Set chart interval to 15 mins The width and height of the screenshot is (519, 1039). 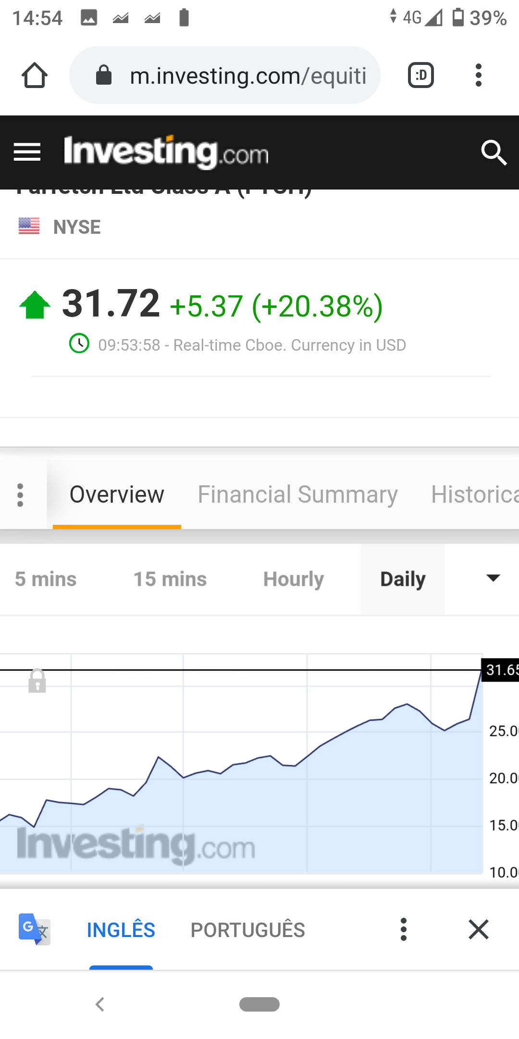point(170,579)
